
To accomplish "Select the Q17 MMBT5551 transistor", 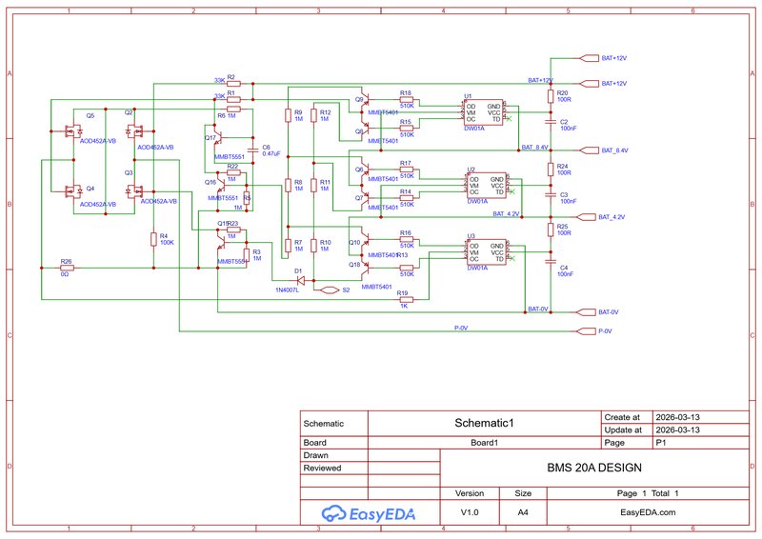I will 218,138.
